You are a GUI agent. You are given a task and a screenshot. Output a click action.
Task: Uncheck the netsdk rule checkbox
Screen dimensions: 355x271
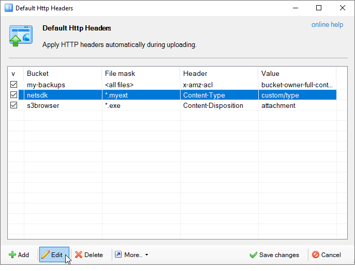13,95
